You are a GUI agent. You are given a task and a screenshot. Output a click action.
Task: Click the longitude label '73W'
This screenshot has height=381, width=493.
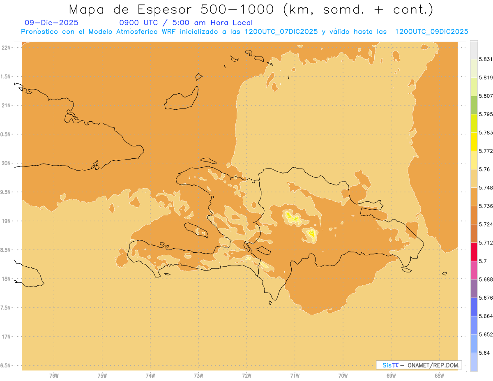point(198,375)
